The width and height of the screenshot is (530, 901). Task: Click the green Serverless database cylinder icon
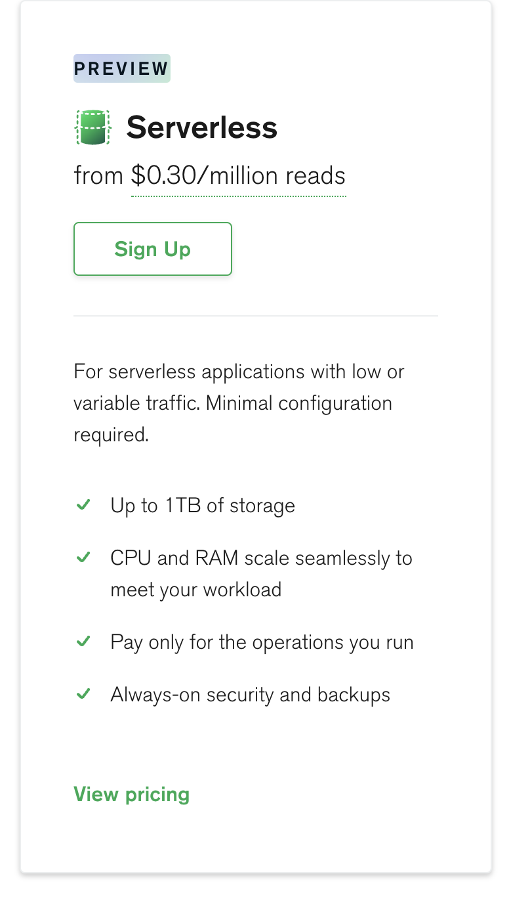pos(92,127)
